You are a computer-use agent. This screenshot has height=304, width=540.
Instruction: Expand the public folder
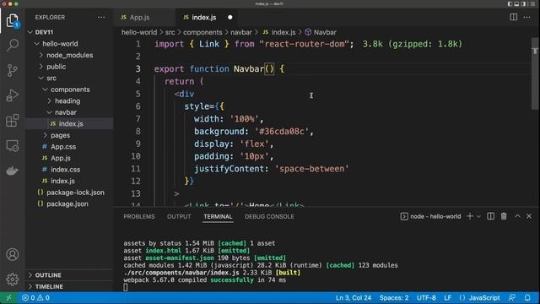(69, 67)
